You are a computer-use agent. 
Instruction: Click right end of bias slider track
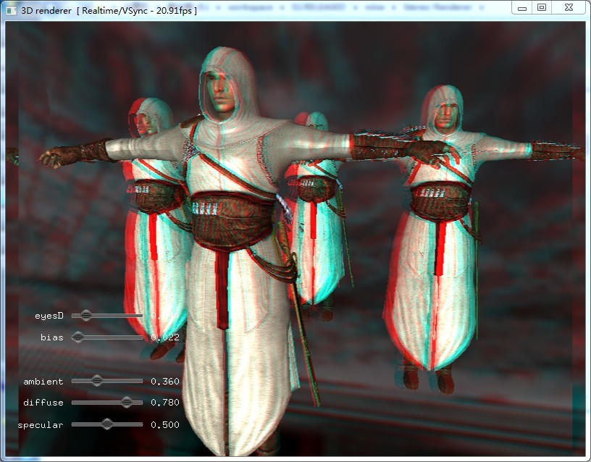coord(141,337)
